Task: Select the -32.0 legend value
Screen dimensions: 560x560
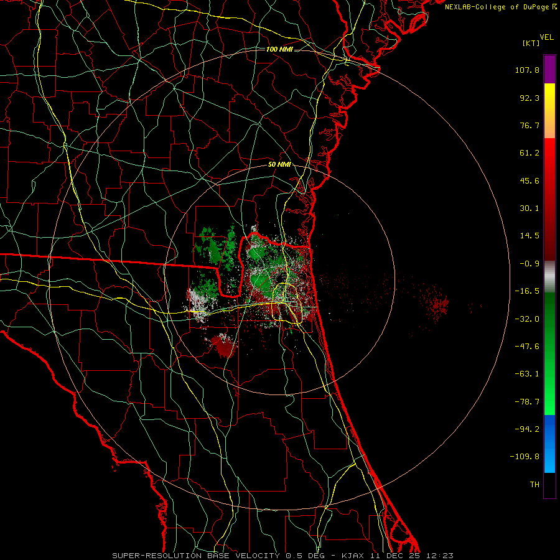Action: click(x=527, y=319)
